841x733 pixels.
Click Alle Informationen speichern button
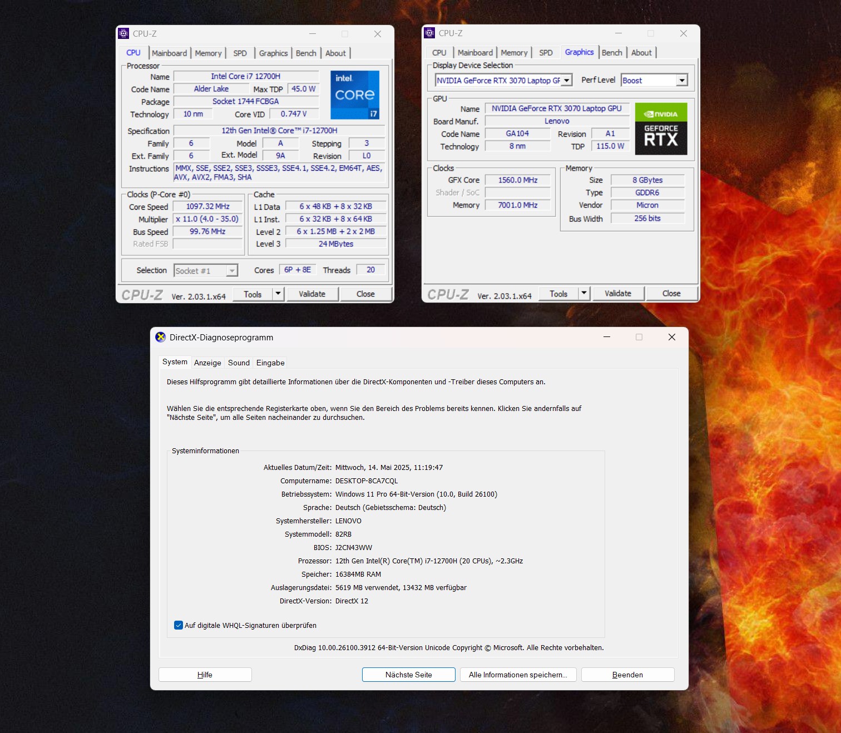point(518,675)
